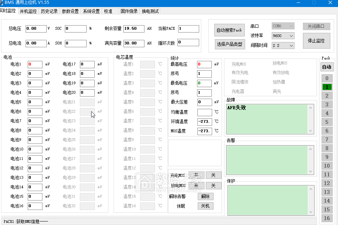Click the 自动搜索Pack button
Image resolution: width=338 pixels, height=225 pixels.
[x=229, y=30]
